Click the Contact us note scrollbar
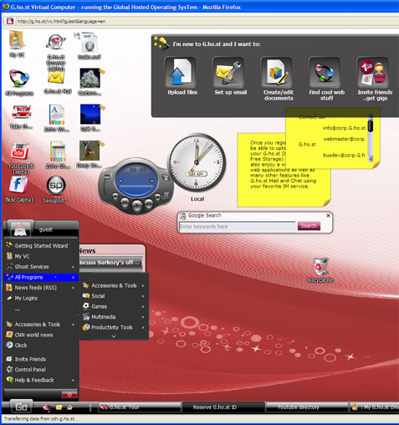 tap(371, 138)
